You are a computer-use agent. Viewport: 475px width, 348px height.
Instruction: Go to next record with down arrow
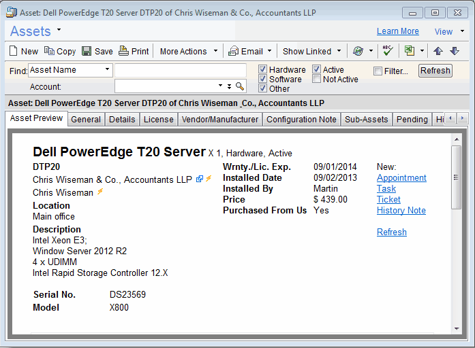coord(455,51)
